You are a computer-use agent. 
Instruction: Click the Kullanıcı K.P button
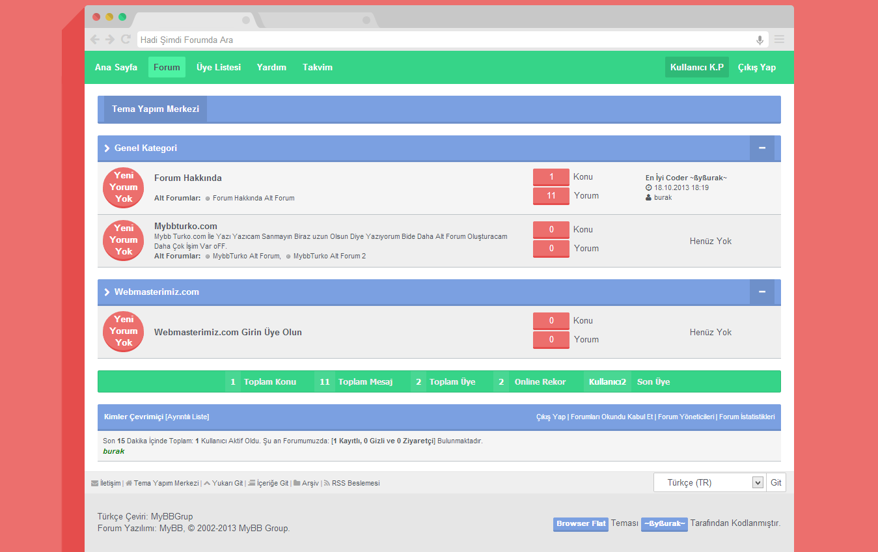coord(697,67)
